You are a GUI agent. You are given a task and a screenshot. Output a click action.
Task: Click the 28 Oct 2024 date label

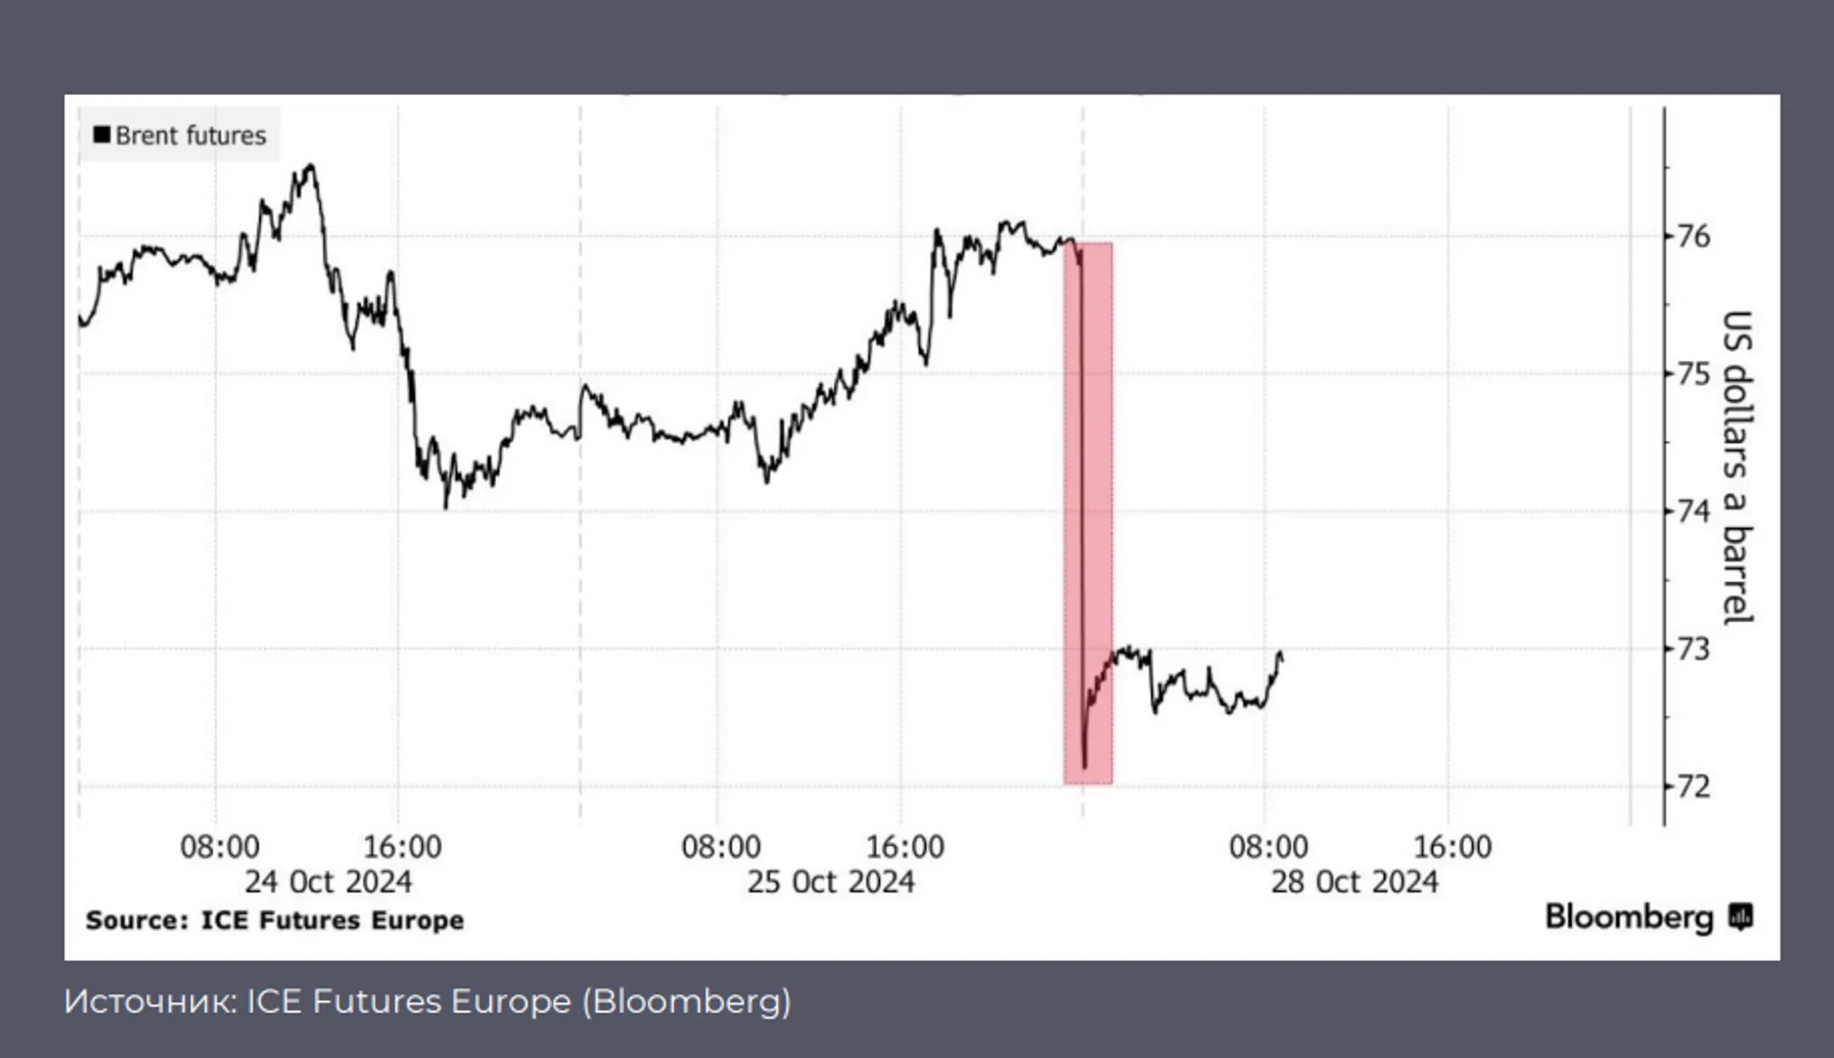click(x=1354, y=881)
